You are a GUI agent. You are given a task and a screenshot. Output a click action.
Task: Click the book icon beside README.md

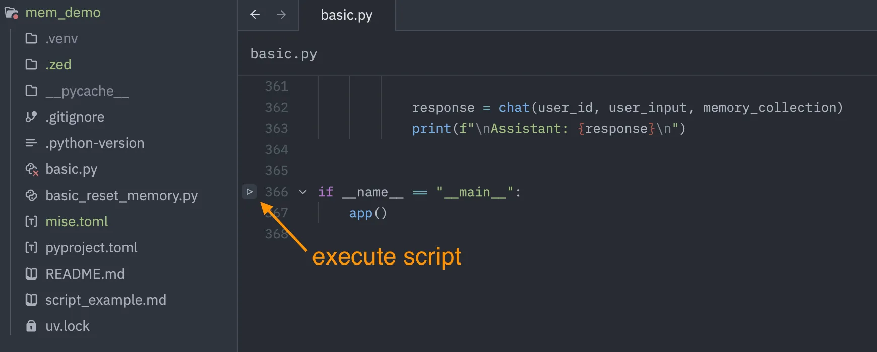click(31, 274)
